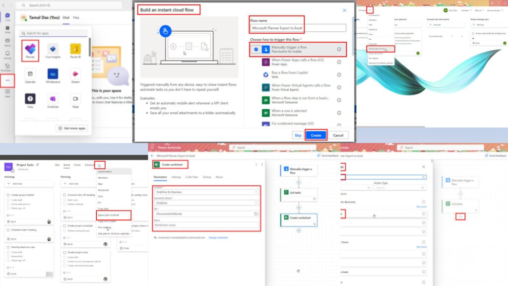
Task: Switch to the Code View tab in Create worksheet
Action: click(191, 177)
